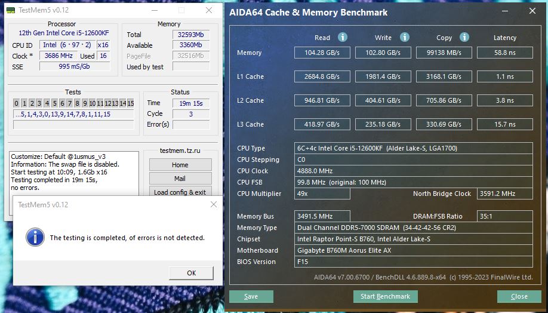Click the L1 Cache Read value 2684.8 GB/s
Image resolution: width=548 pixels, height=313 pixels.
tap(322, 76)
